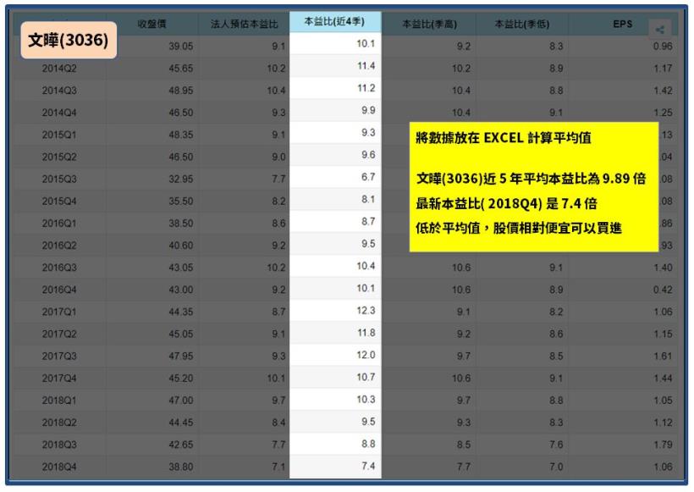Viewport: 694px width, 492px height.
Task: Select closing price 45.65 in the 2014Q2 row
Action: click(180, 69)
